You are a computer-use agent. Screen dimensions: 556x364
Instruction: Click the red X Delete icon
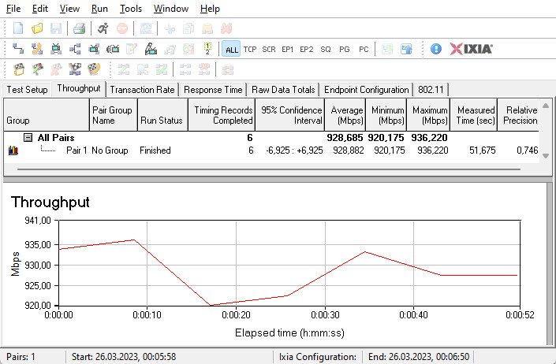(x=226, y=28)
